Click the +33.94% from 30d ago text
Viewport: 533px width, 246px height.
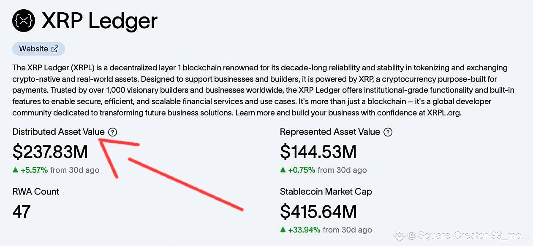[x=330, y=230]
